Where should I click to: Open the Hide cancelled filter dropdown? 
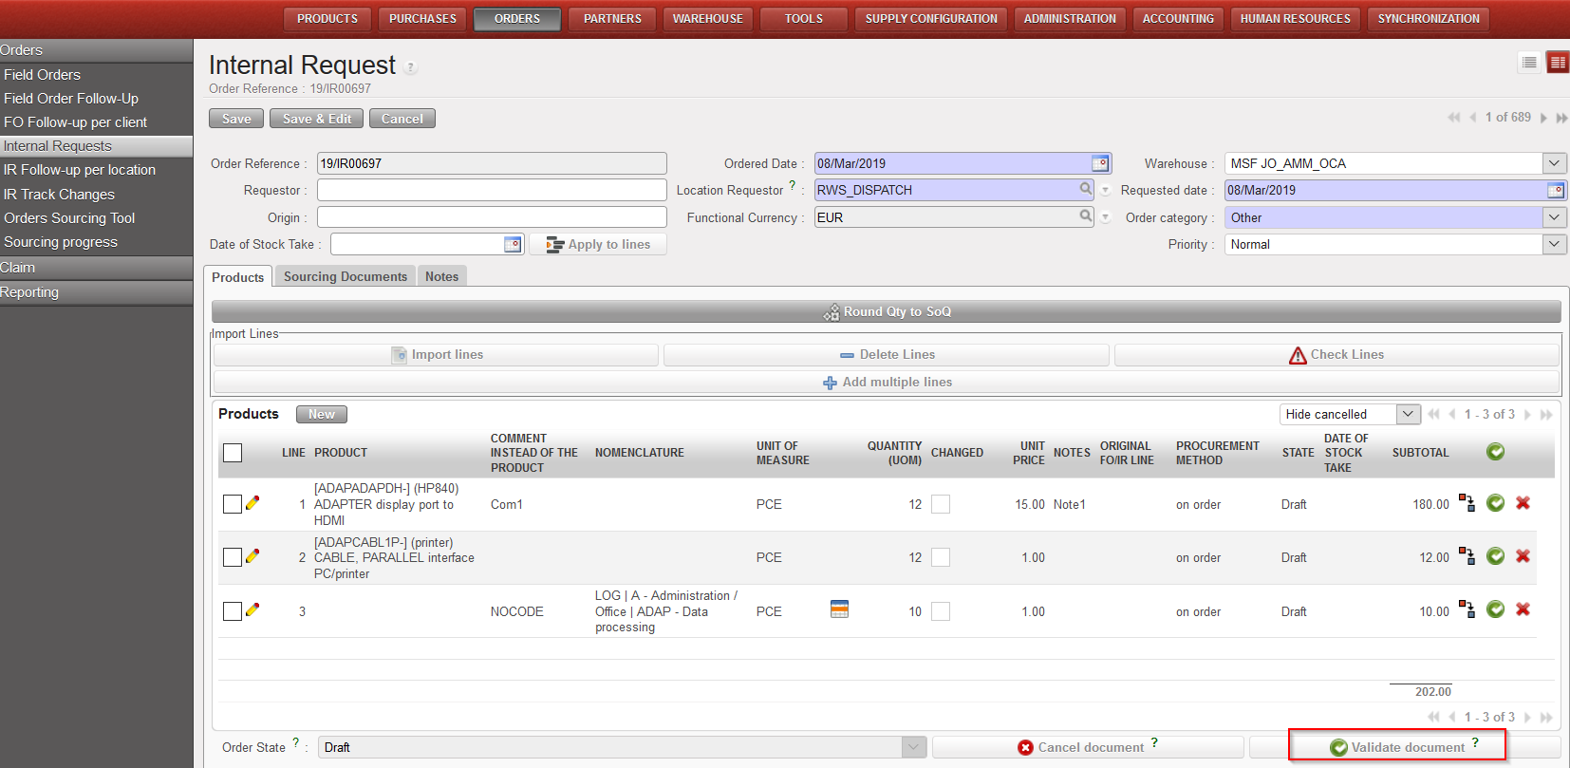[x=1408, y=414]
